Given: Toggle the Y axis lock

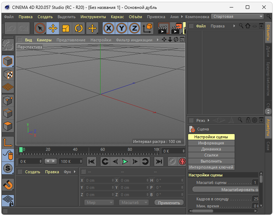Looking at the screenshot, I should [x=122, y=29].
